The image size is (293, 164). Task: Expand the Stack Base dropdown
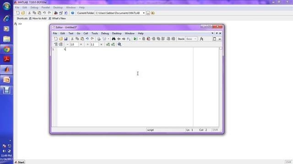point(195,39)
